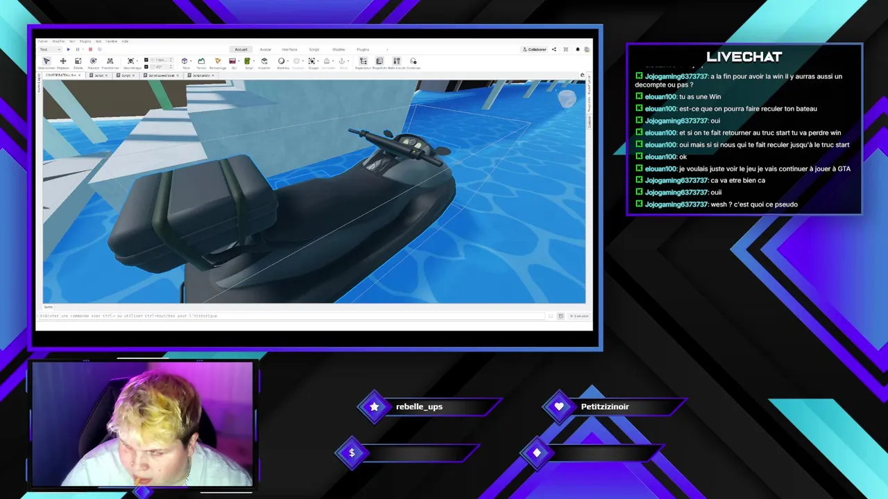Close the Script speed boat tab

click(178, 75)
